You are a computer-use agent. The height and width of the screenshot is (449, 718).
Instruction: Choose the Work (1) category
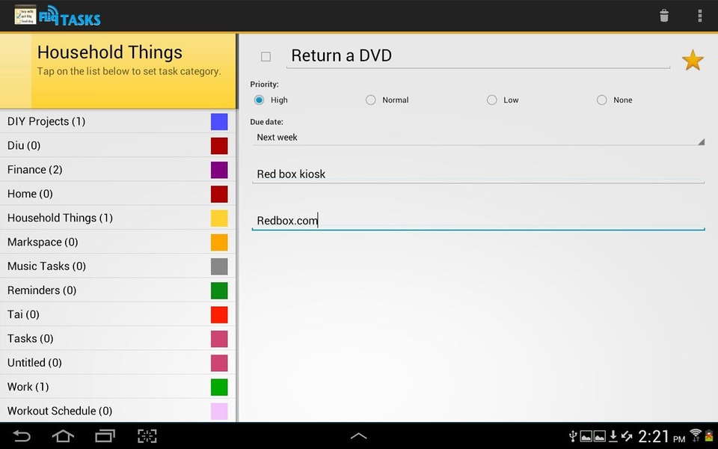pyautogui.click(x=117, y=387)
